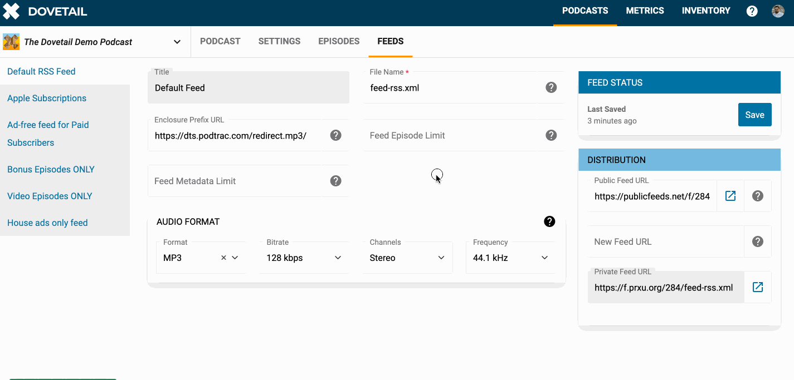The width and height of the screenshot is (794, 380).
Task: Click help icon beside New Feed URL
Action: (x=758, y=241)
